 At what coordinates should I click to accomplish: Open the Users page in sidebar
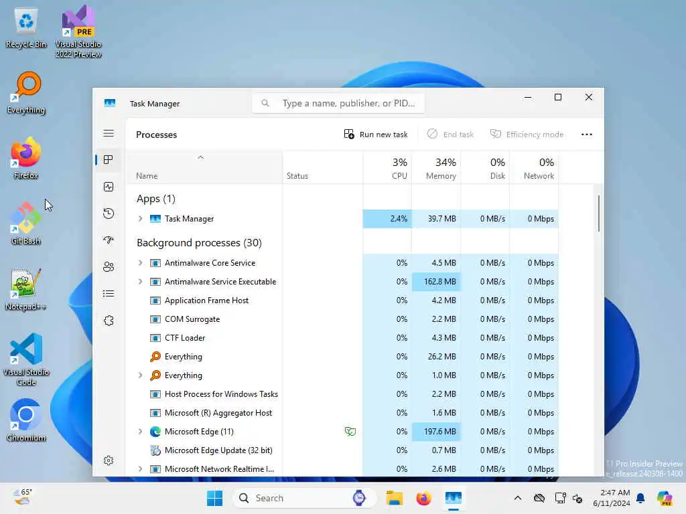tap(109, 267)
